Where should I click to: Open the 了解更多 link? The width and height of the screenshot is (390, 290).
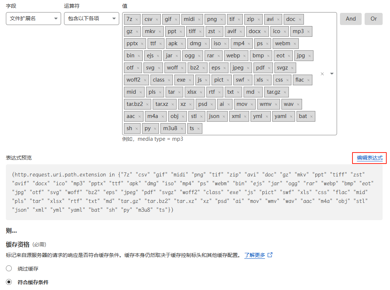click(255, 255)
